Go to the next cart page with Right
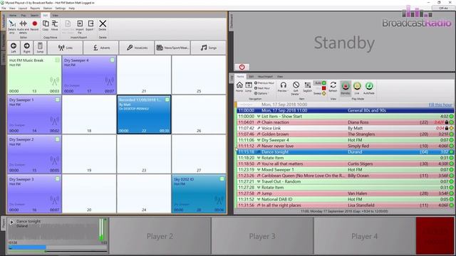The image size is (456, 256). tap(27, 48)
